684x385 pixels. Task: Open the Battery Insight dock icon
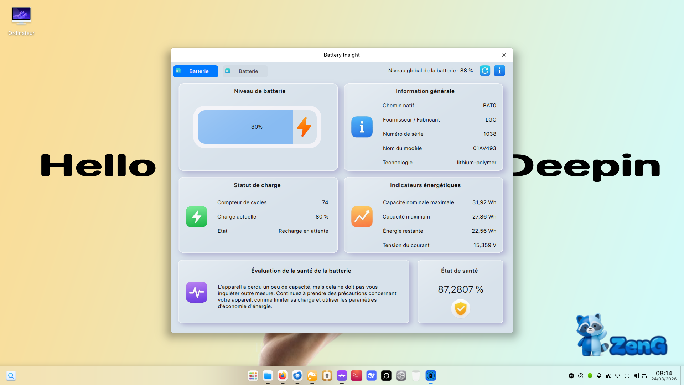click(x=431, y=375)
